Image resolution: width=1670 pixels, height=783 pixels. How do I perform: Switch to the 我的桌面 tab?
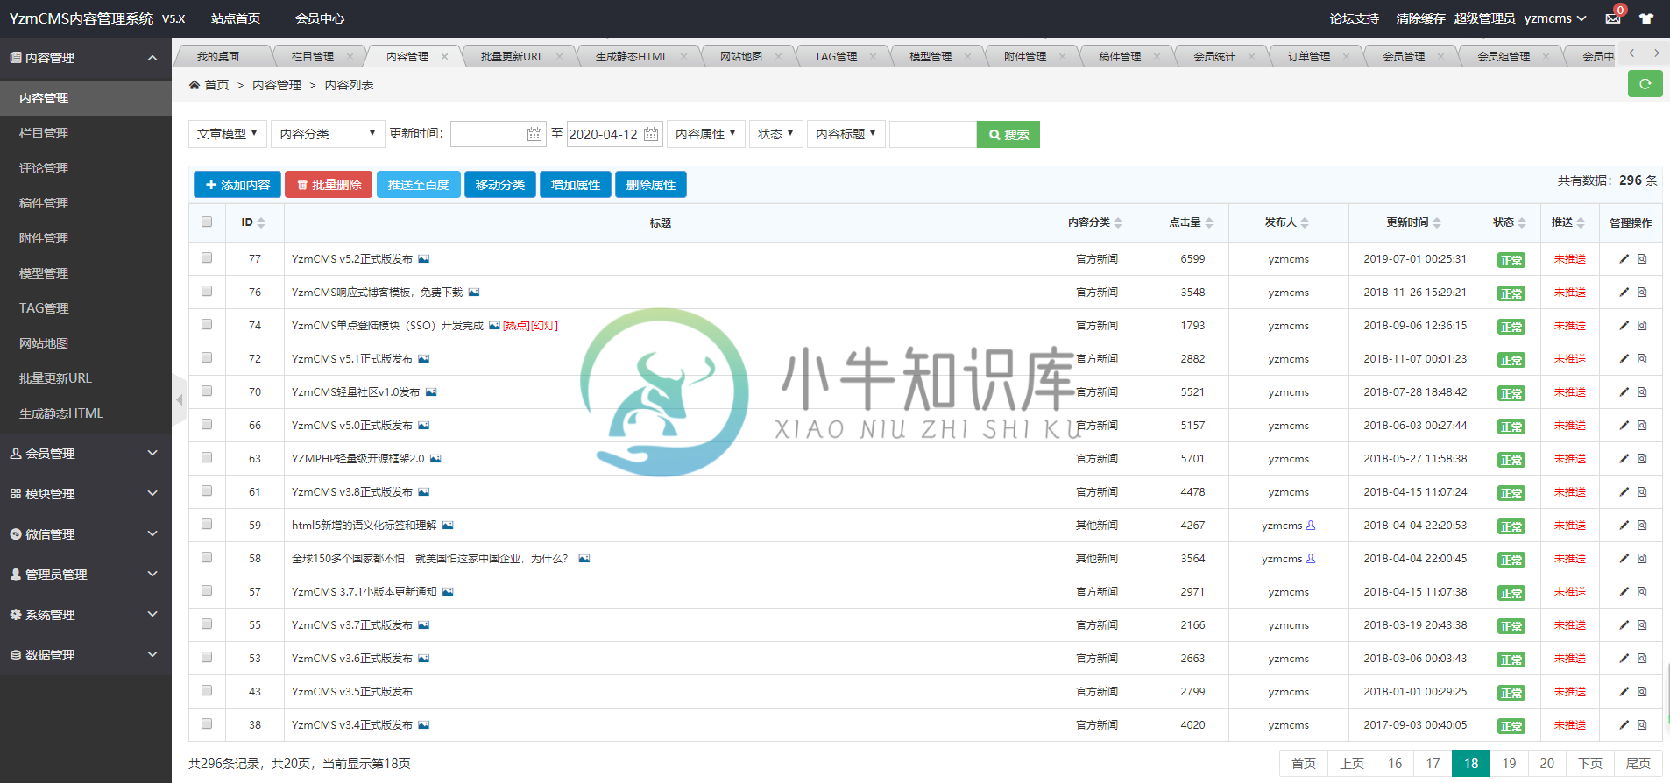point(218,56)
